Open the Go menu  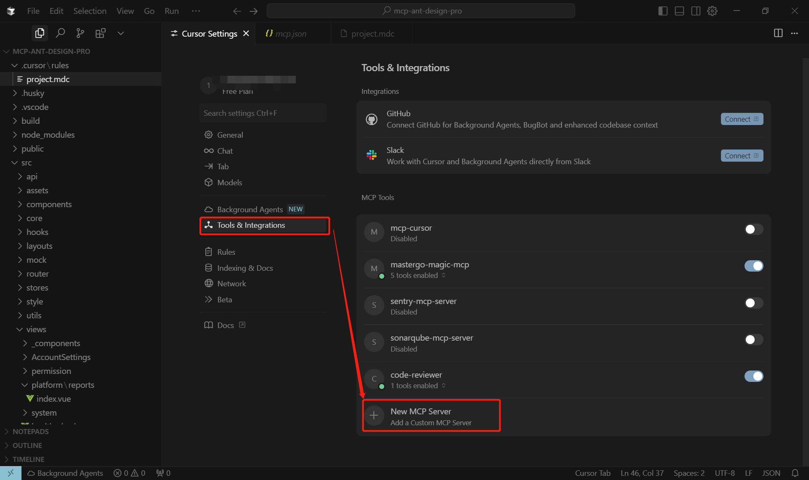149,11
